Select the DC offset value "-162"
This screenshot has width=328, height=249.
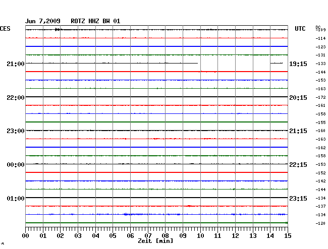[320, 148]
